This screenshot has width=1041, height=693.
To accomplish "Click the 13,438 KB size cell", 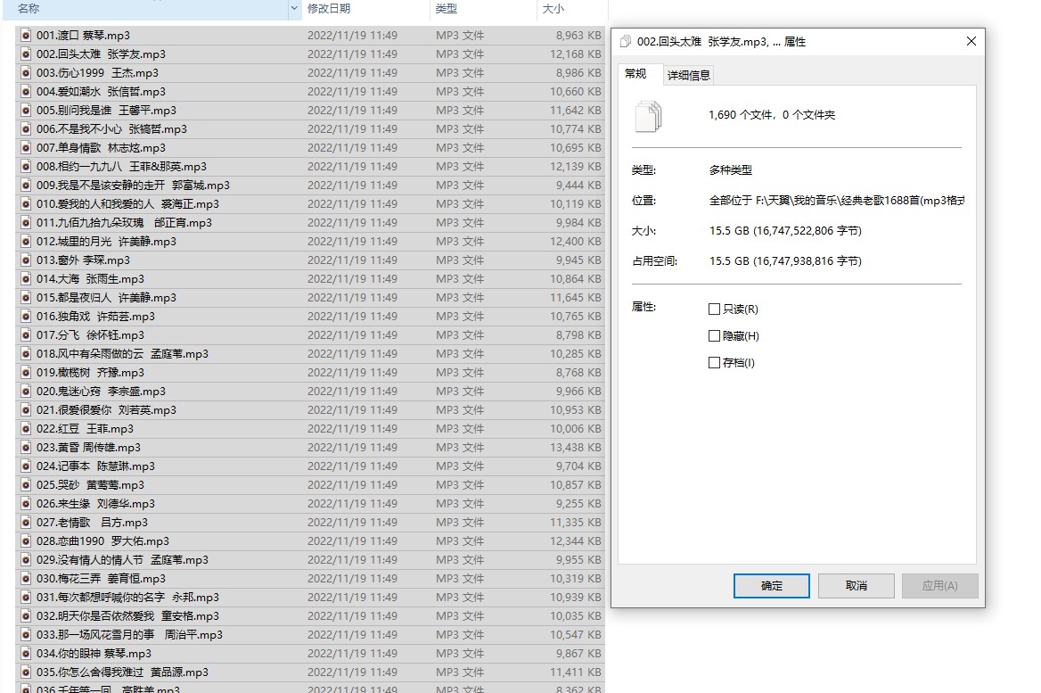I will pos(575,447).
